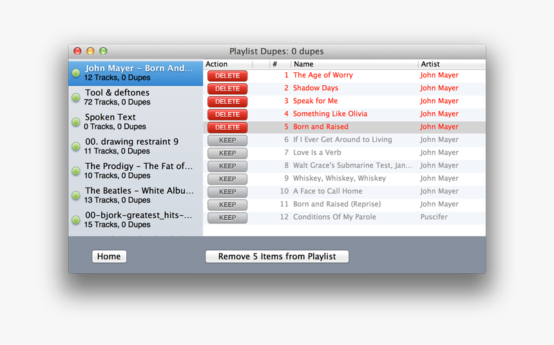The width and height of the screenshot is (554, 345).
Task: Open the Spoken Text playlist
Action: 136,122
